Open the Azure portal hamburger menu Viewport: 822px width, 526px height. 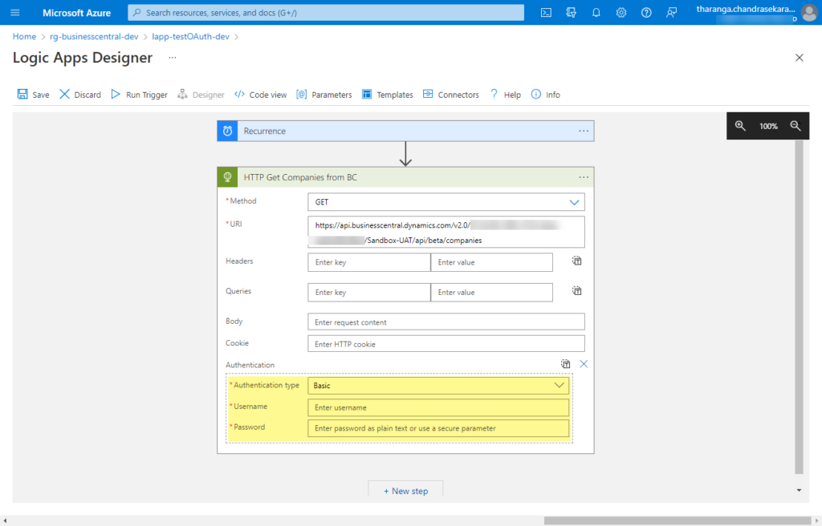coord(14,13)
